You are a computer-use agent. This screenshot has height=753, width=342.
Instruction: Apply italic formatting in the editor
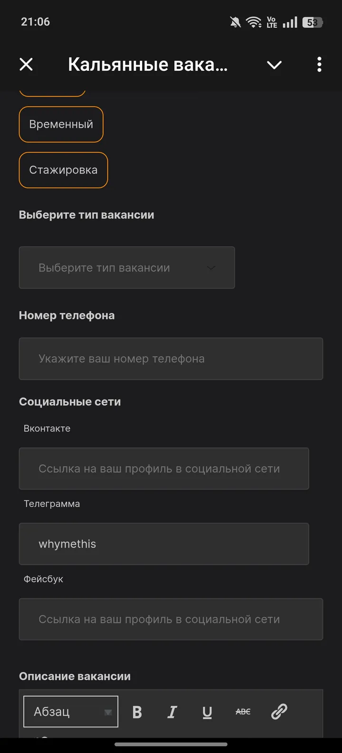[x=172, y=712]
